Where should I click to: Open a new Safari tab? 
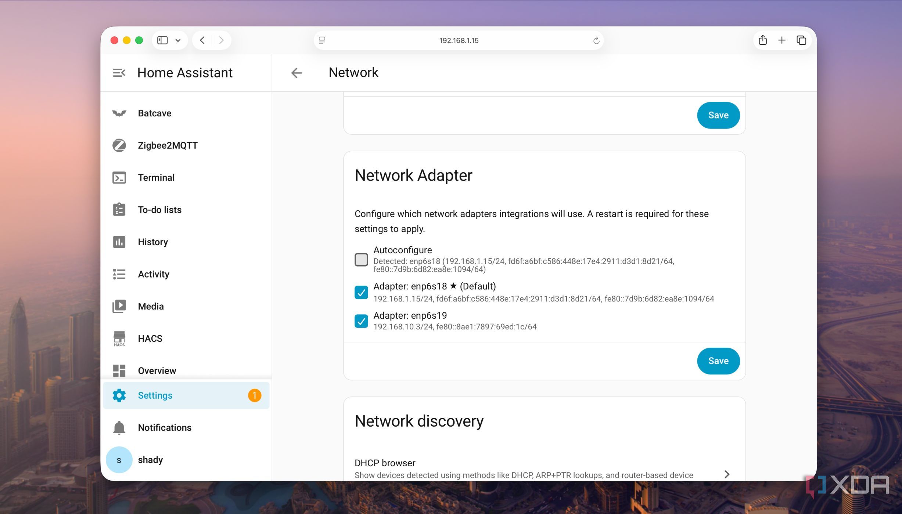[782, 40]
